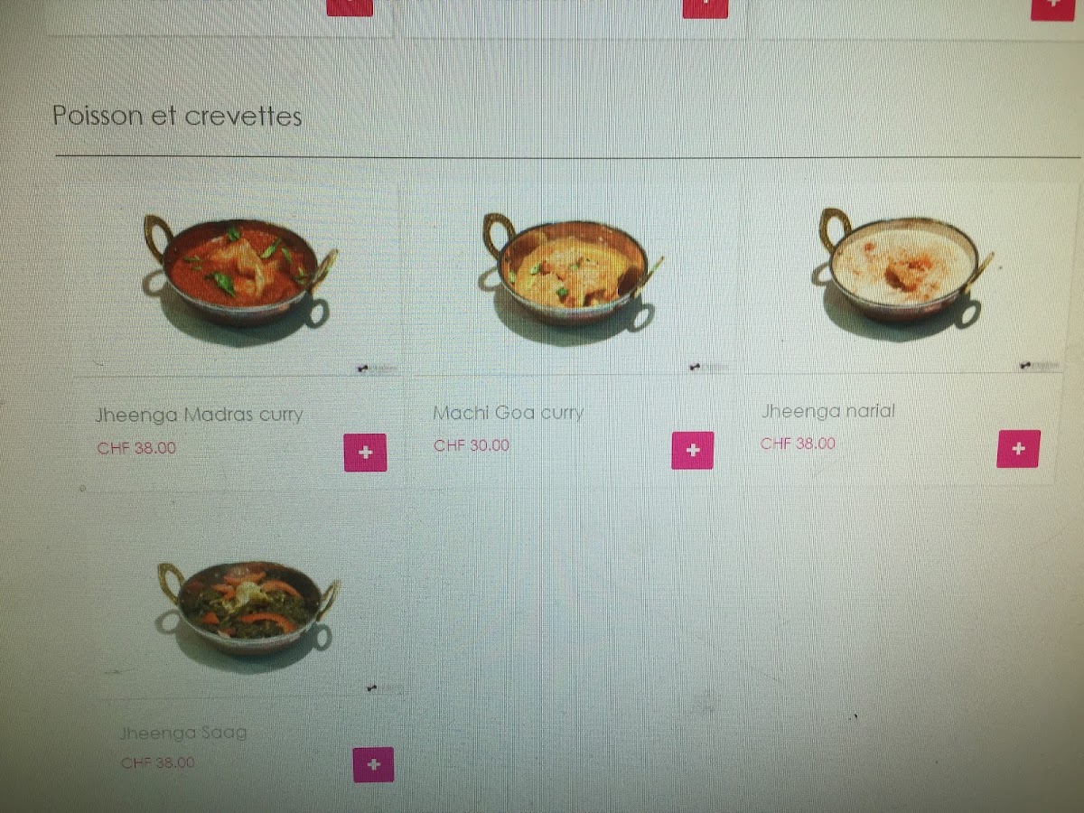
Task: Click the Poisson et crevettes section heading
Action: [x=177, y=116]
